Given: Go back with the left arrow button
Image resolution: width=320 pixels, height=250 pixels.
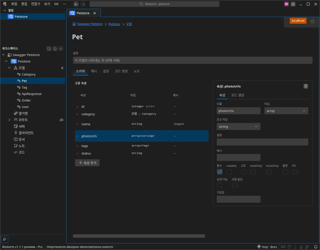Looking at the screenshot, I should pos(76,4).
